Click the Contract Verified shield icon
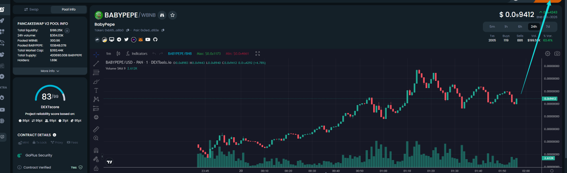This screenshot has width=567, height=173. [x=81, y=167]
